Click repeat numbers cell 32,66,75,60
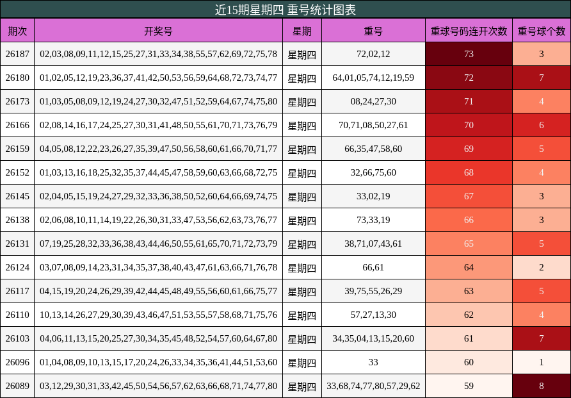This screenshot has height=398, width=571. [x=373, y=172]
